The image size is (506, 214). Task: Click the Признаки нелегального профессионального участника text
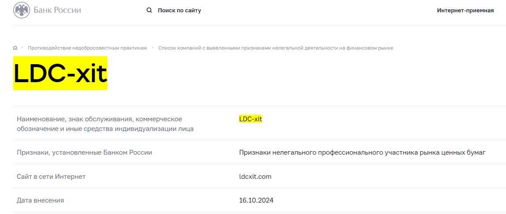click(x=362, y=152)
